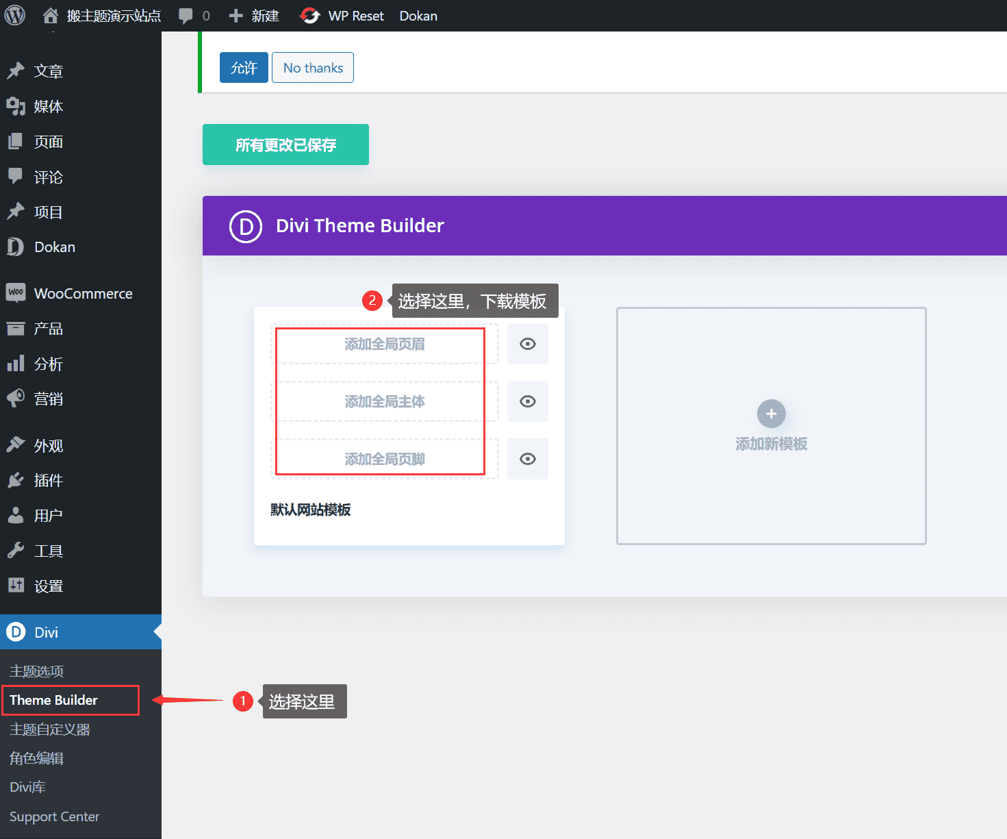The width and height of the screenshot is (1007, 839).
Task: Click the media icon next to 媒体
Action: [x=15, y=106]
